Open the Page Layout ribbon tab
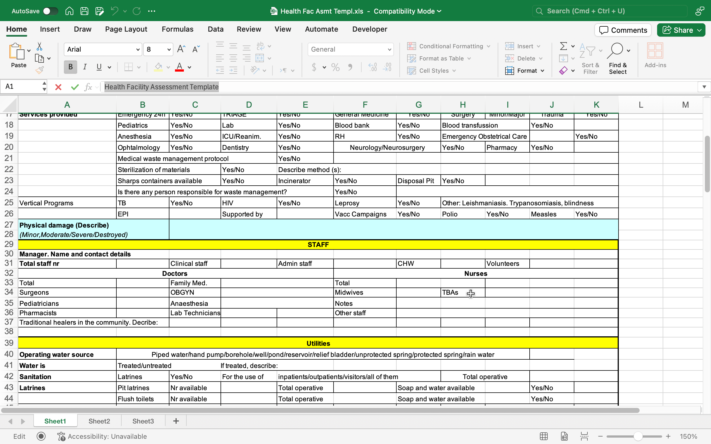This screenshot has height=444, width=711. [x=126, y=29]
